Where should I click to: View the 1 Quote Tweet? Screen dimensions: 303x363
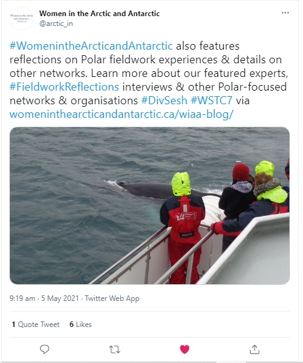[x=35, y=325]
